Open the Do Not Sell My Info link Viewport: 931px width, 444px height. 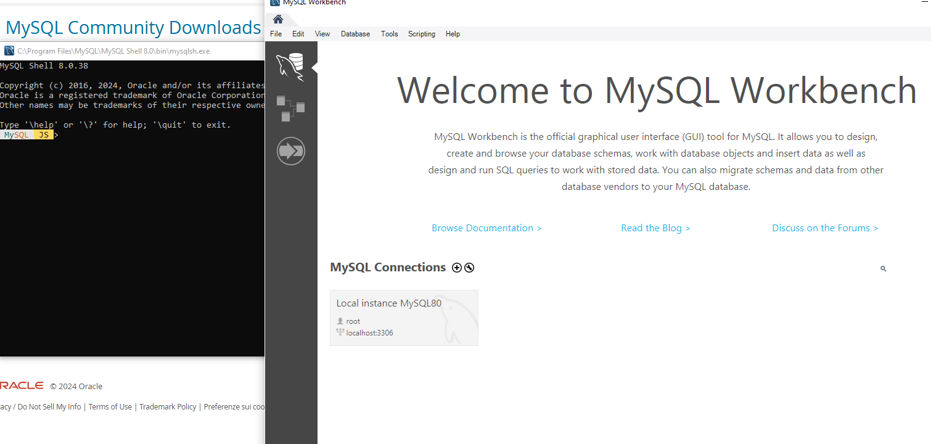pyautogui.click(x=48, y=406)
